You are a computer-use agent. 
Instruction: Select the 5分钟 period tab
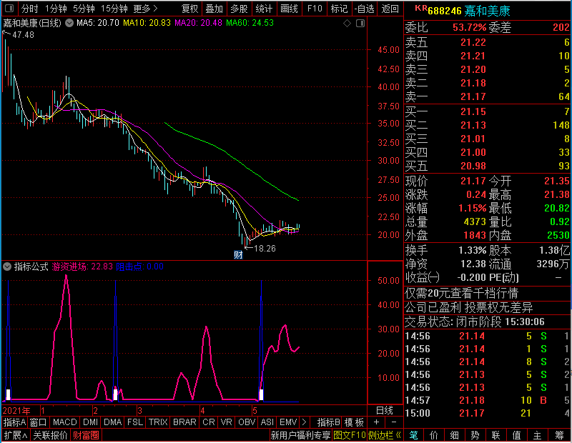[84, 9]
